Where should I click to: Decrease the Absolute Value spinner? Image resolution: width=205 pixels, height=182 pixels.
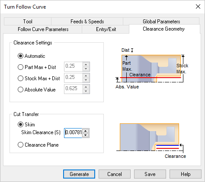tap(86, 91)
